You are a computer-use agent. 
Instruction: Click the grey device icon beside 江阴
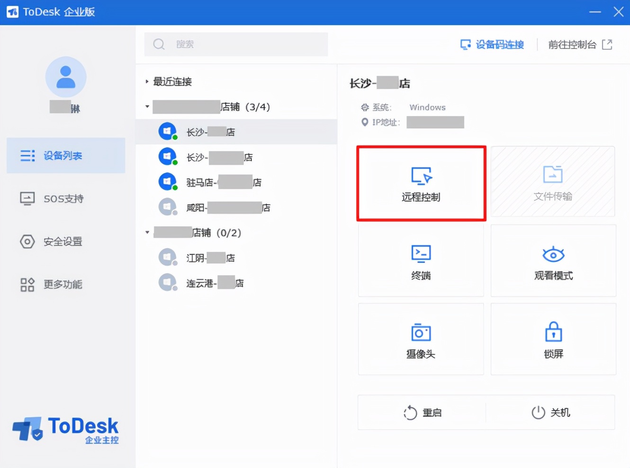coord(168,257)
